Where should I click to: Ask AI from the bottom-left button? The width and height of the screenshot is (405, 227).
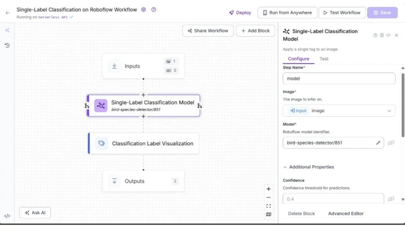35,212
